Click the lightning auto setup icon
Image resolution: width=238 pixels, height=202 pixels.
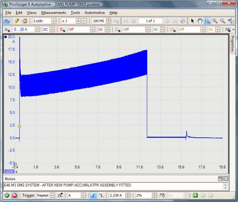click(x=17, y=21)
